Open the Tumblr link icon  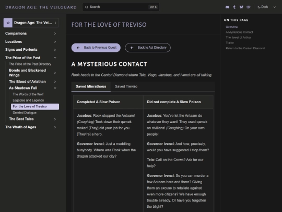click(234, 7)
